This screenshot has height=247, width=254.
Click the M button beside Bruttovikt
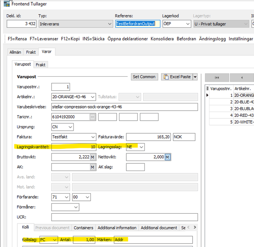pos(93,157)
